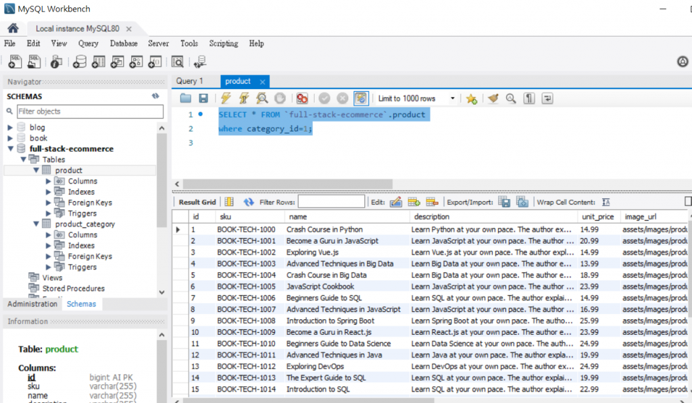Export recordset to file icon
This screenshot has width=692, height=403.
(x=504, y=202)
